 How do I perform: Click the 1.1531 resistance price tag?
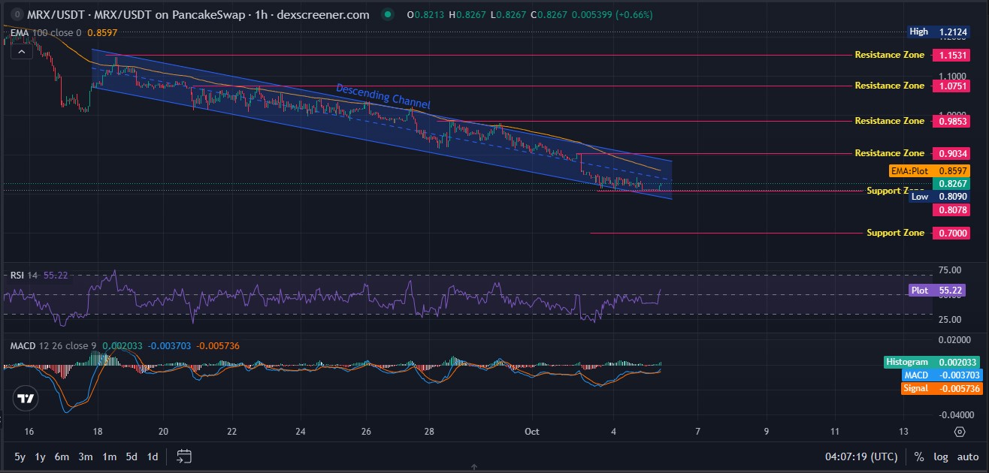[951, 56]
